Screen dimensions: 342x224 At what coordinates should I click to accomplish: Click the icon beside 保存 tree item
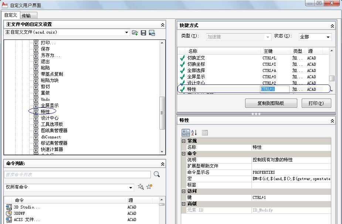(x=36, y=49)
